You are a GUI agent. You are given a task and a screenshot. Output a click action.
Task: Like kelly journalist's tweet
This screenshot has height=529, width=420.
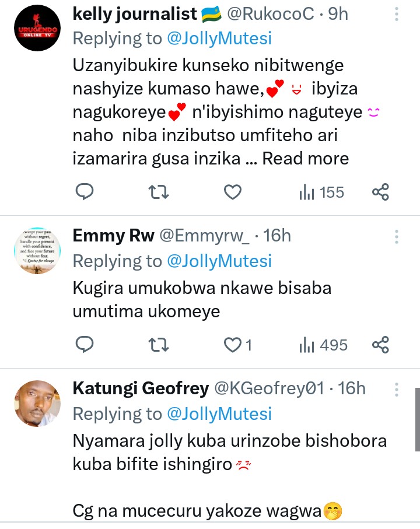pyautogui.click(x=233, y=191)
